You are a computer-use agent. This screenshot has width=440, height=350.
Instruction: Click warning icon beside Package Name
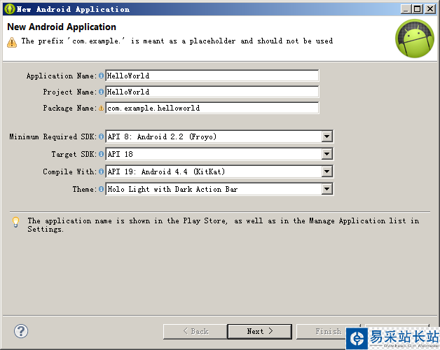pos(101,108)
